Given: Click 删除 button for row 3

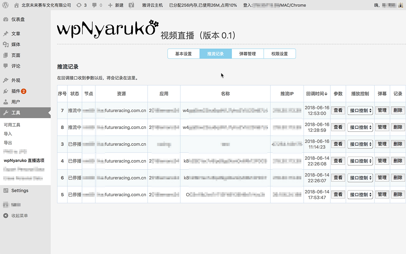Looking at the screenshot, I should click(x=398, y=144).
